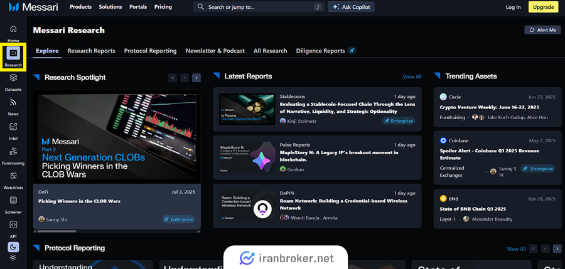This screenshot has width=565, height=269.
Task: Jump to first item in Protocol Reporting
Action: (x=533, y=248)
